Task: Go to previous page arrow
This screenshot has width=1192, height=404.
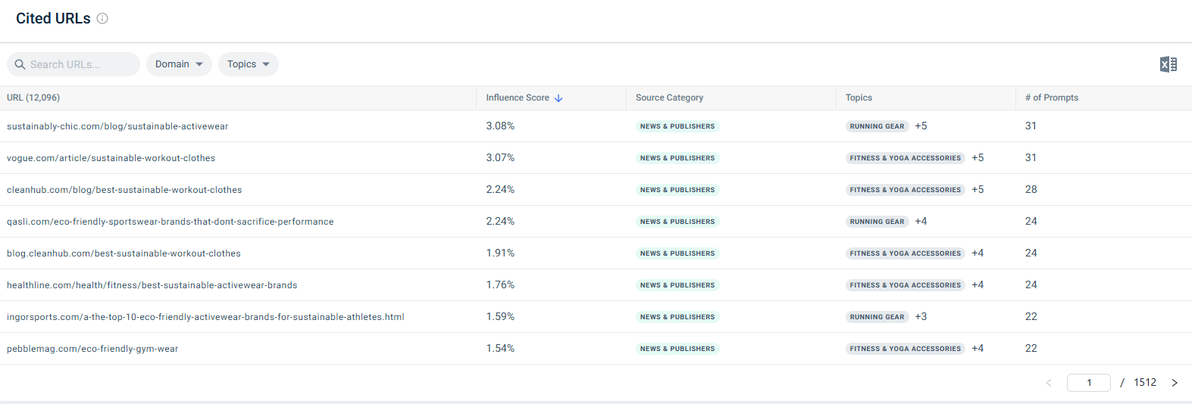Action: [x=1049, y=383]
